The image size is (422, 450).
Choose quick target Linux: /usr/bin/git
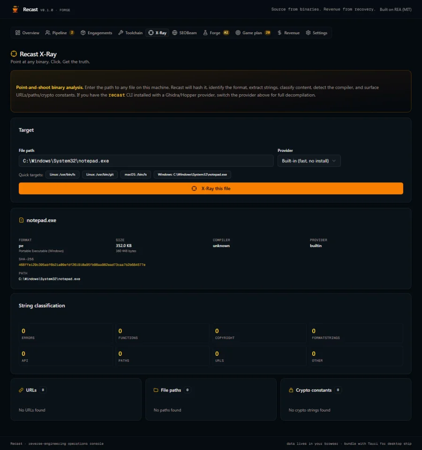coord(100,174)
